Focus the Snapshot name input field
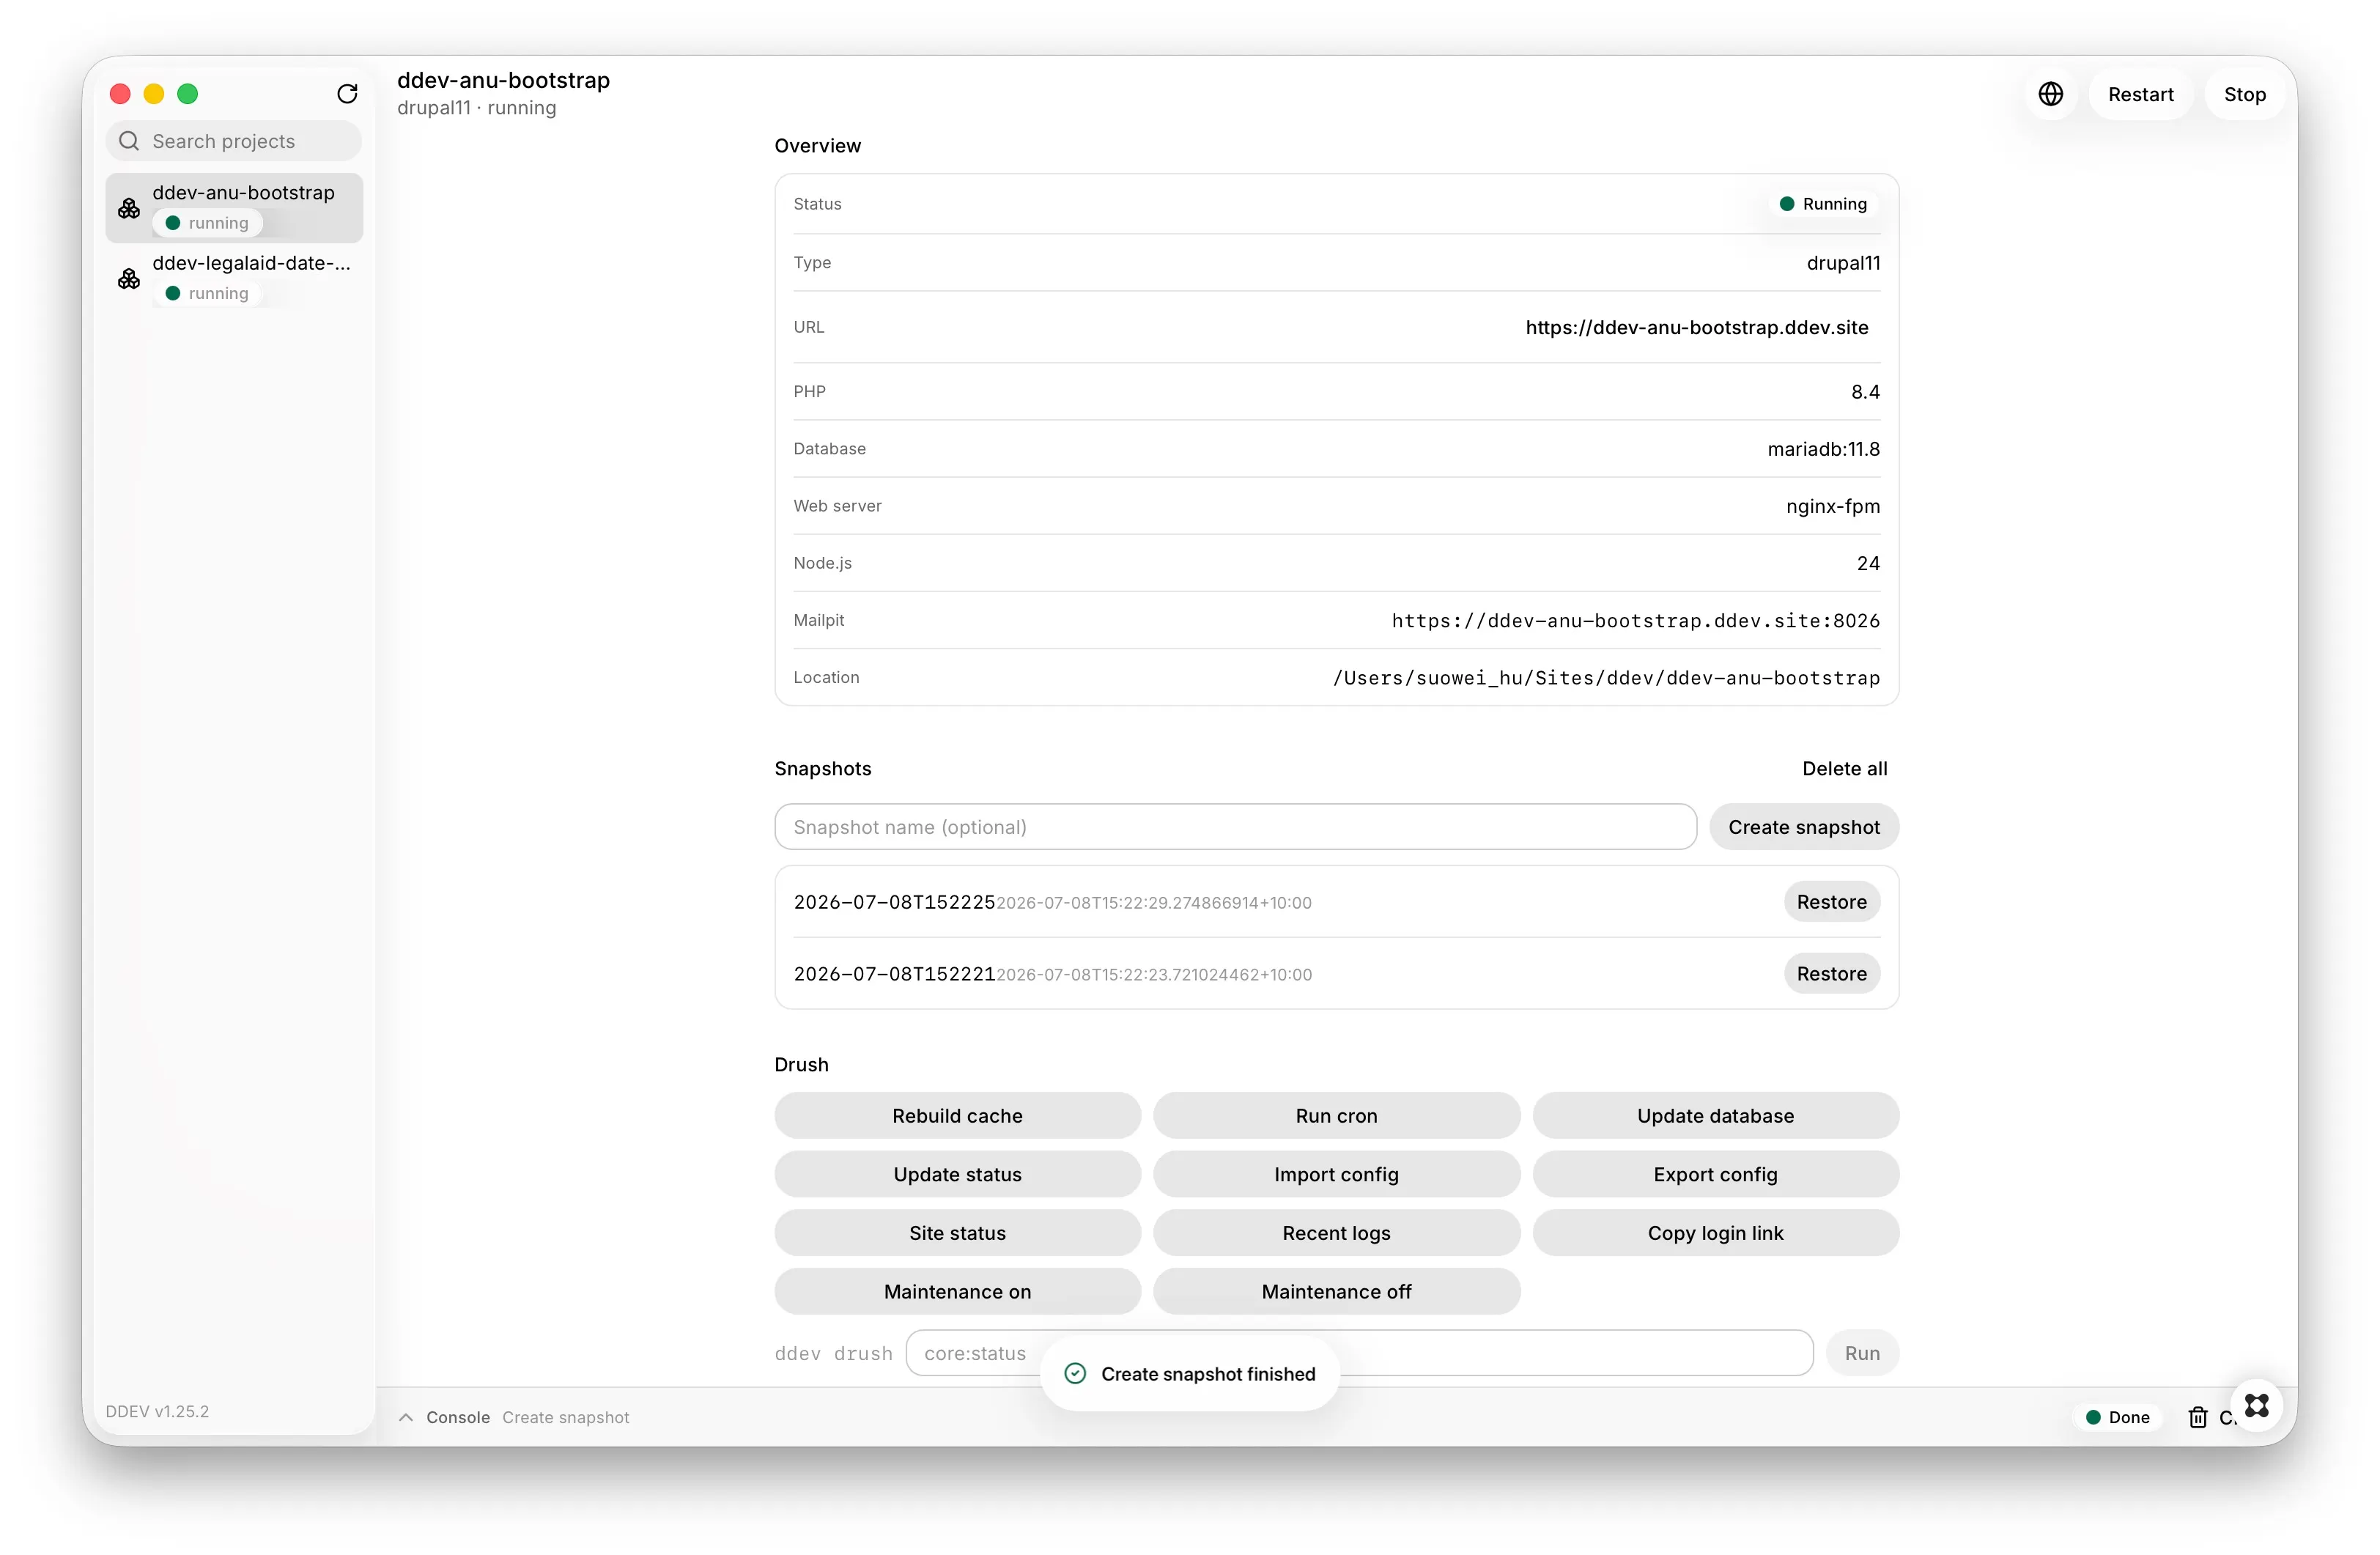2380x1555 pixels. [x=1235, y=827]
